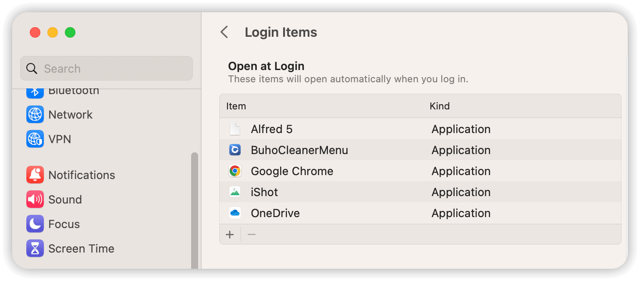Screen dimensions: 640x281
Task: Click the Notifications bell icon
Action: coord(35,175)
